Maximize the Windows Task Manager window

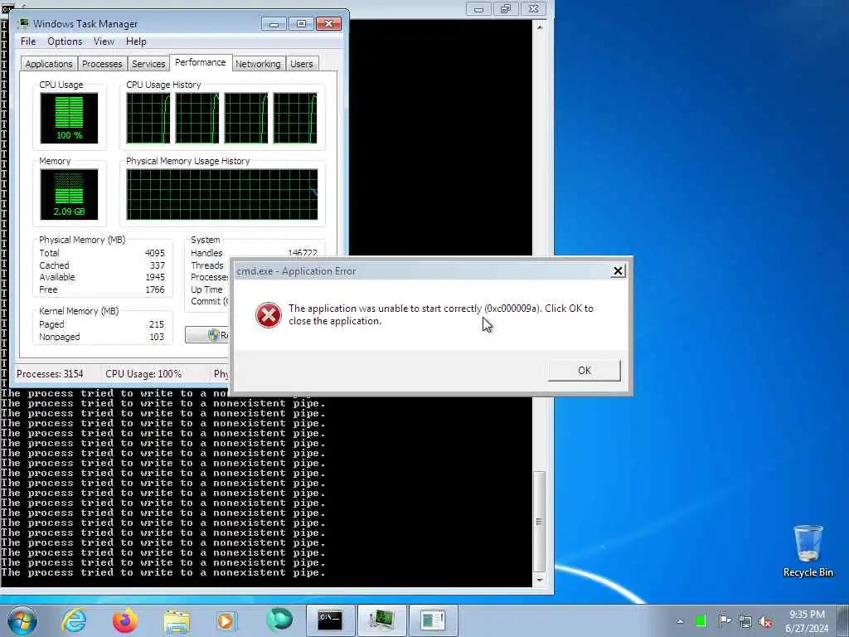(x=301, y=24)
